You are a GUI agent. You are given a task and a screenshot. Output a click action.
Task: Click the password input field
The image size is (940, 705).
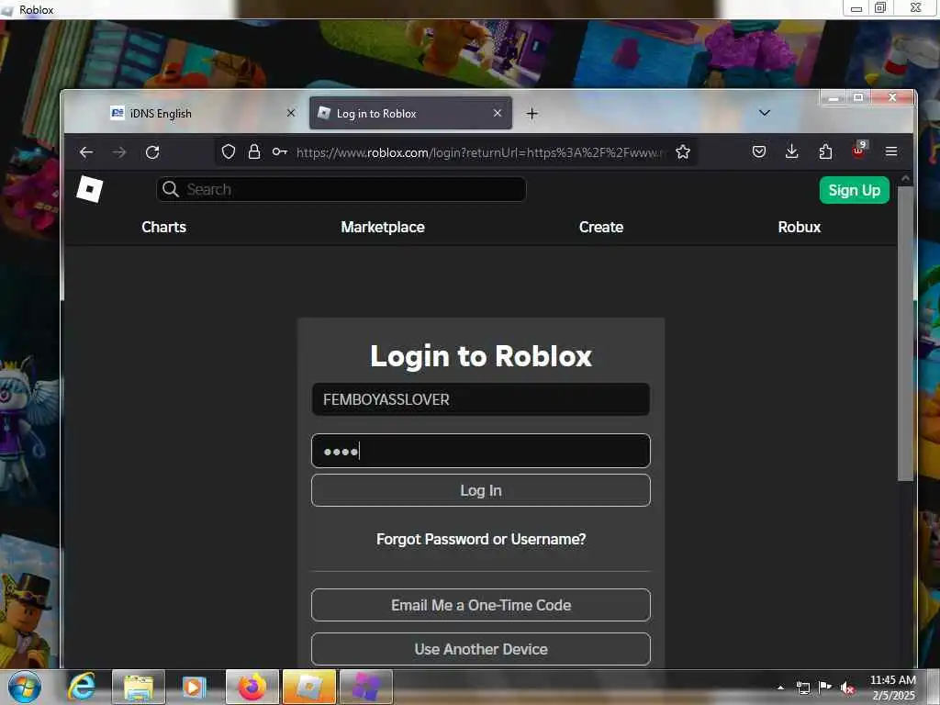[481, 451]
